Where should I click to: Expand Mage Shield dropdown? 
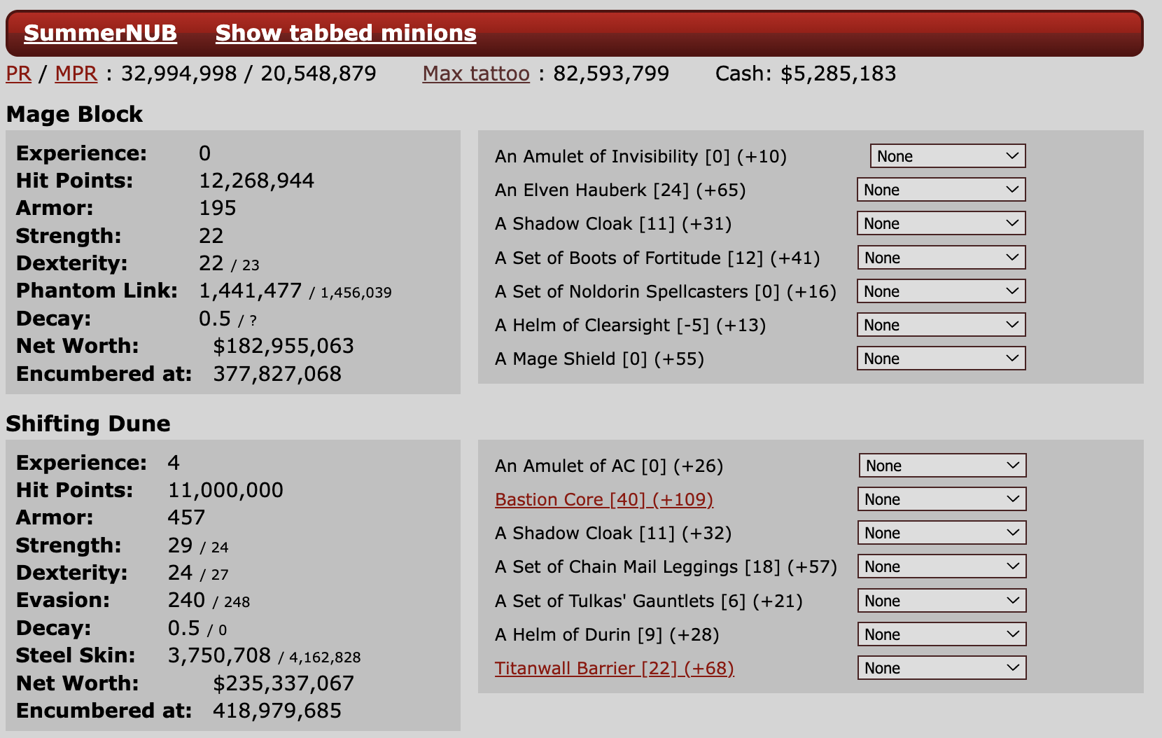coord(941,358)
